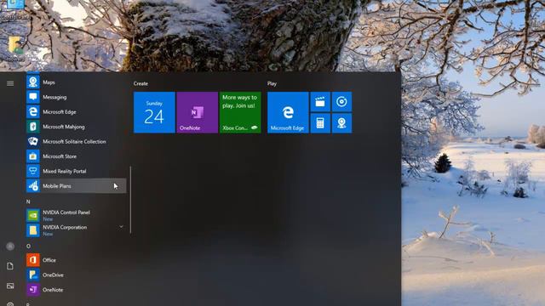Launch Office from the app list

(76, 260)
